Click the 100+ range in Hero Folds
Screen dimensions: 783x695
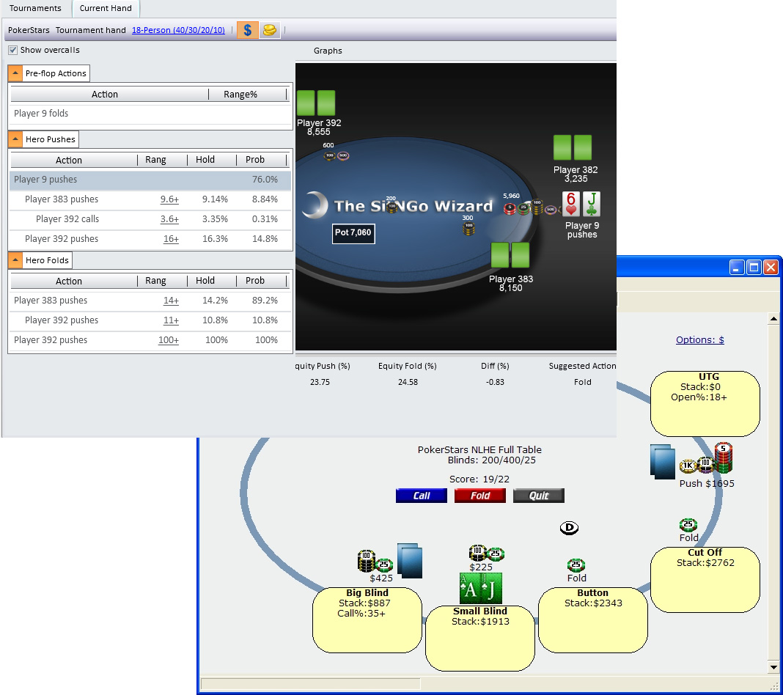click(x=169, y=340)
